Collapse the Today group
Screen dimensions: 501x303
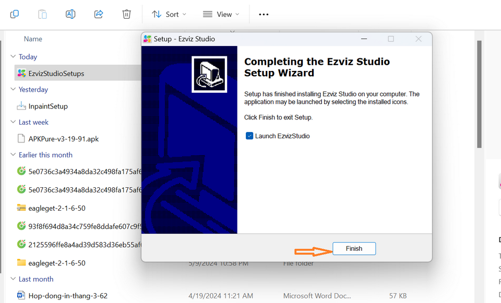point(13,56)
